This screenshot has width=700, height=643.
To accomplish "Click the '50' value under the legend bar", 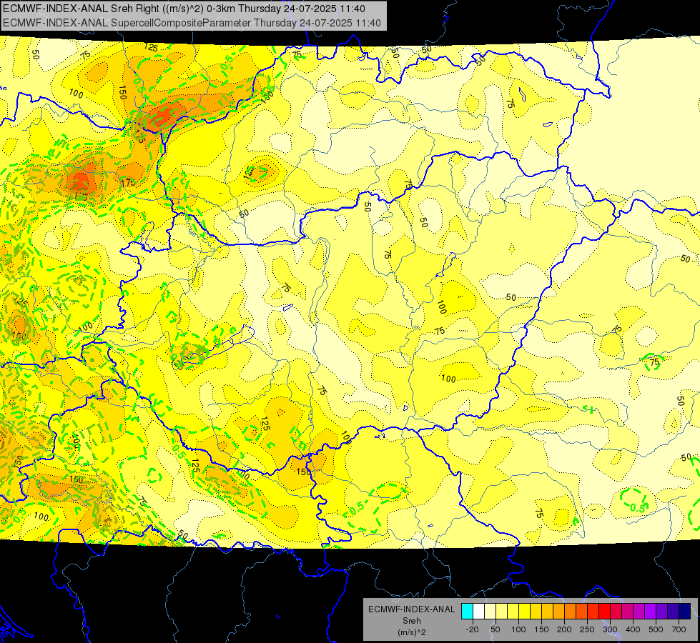I will 496,629.
